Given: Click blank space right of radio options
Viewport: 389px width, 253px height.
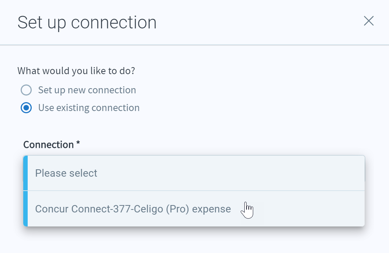Looking at the screenshot, I should tap(248, 99).
